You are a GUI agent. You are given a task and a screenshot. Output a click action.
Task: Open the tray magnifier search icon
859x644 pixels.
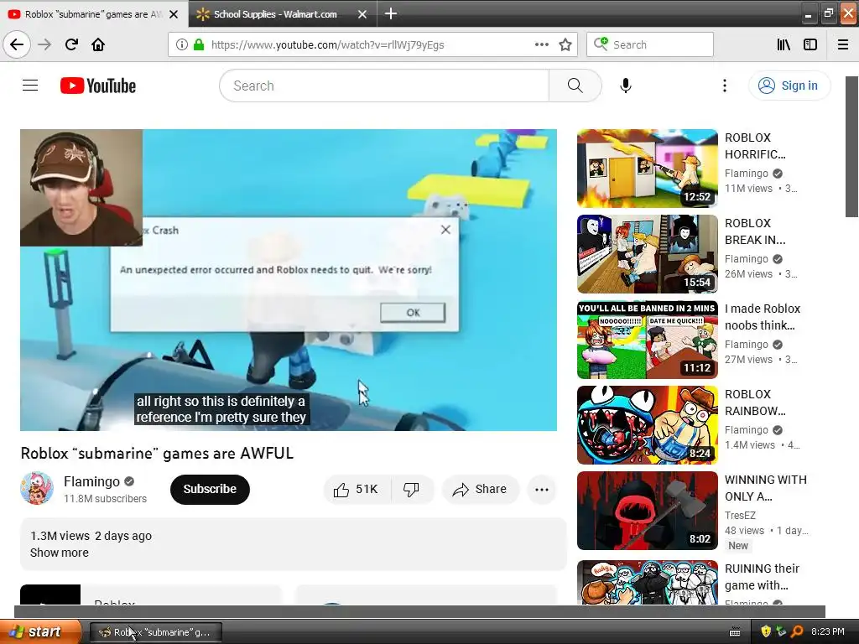797,632
